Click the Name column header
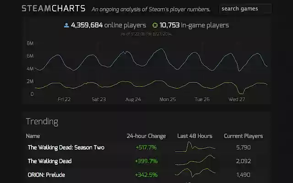Screen dimensions: 293x183 [x=33, y=136]
